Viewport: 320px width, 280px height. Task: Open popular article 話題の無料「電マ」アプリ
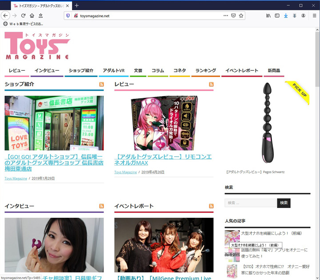pyautogui.click(x=274, y=253)
